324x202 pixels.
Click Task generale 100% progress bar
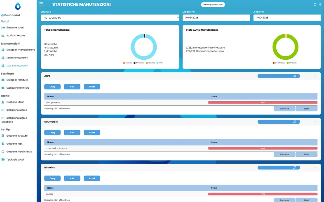[x=263, y=103]
